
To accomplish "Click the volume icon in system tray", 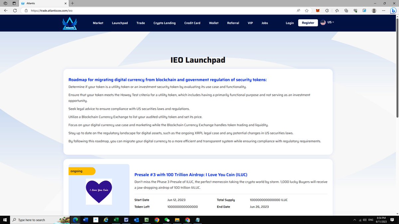I will 365,220.
